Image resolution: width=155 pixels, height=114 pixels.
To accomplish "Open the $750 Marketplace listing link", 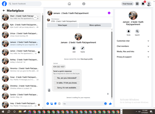I will tap(64, 21).
